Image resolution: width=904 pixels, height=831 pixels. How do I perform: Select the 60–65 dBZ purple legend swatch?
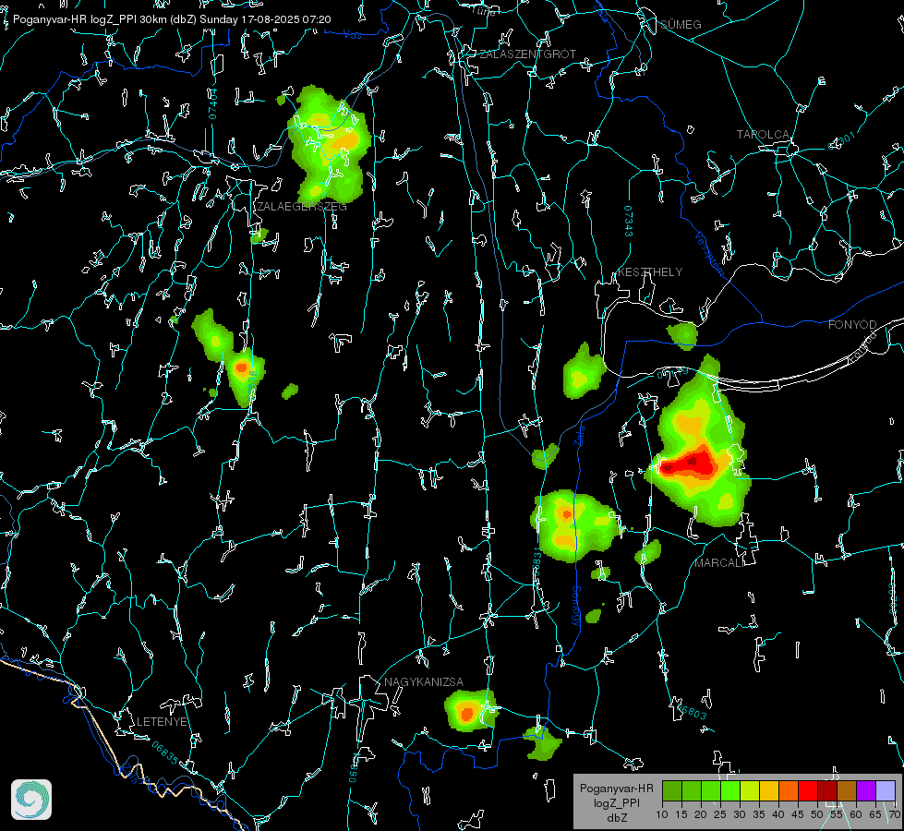866,790
